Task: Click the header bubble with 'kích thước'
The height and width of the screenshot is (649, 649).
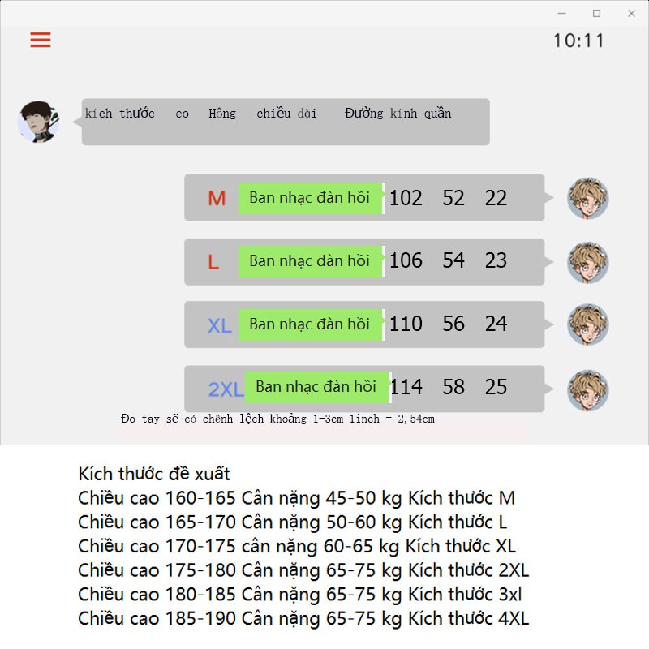Action: [x=286, y=122]
